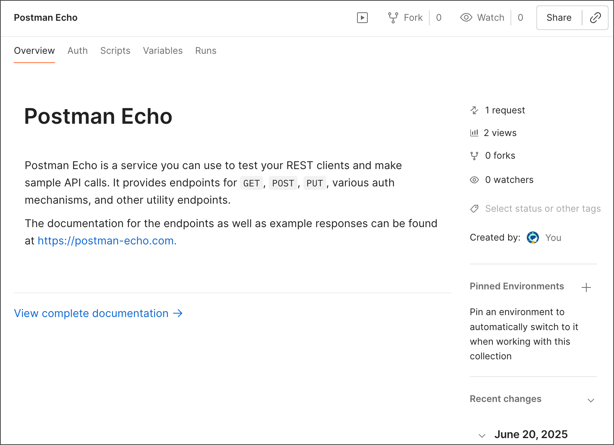This screenshot has height=445, width=614.
Task: Switch to the Auth tab
Action: (77, 51)
